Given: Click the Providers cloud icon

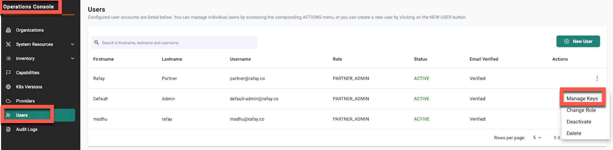Looking at the screenshot, I should 8,101.
